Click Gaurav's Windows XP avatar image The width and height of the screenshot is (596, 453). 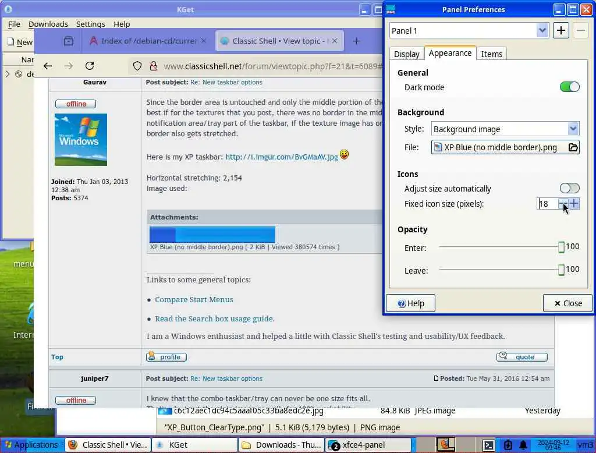pyautogui.click(x=80, y=140)
